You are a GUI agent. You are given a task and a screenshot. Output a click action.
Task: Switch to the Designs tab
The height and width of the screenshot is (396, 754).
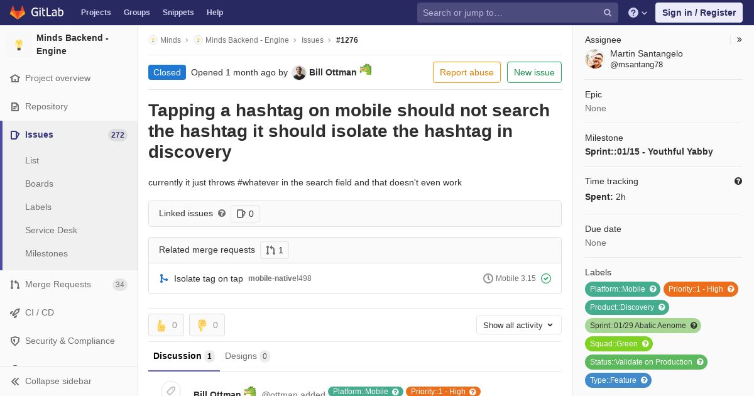(x=247, y=356)
